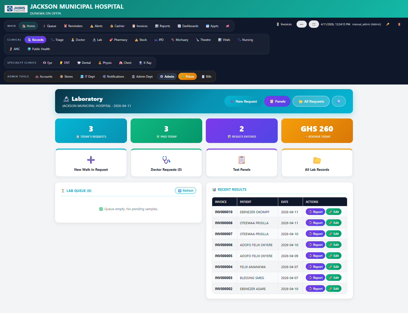Click the refresh icon in the Laboratory header
Image resolution: width=408 pixels, height=313 pixels.
click(339, 101)
